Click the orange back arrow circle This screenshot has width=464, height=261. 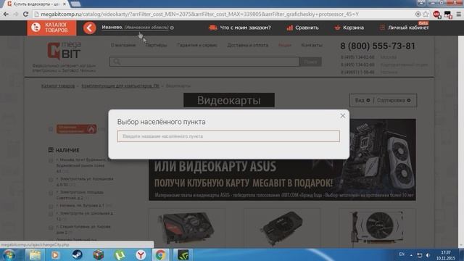89,28
